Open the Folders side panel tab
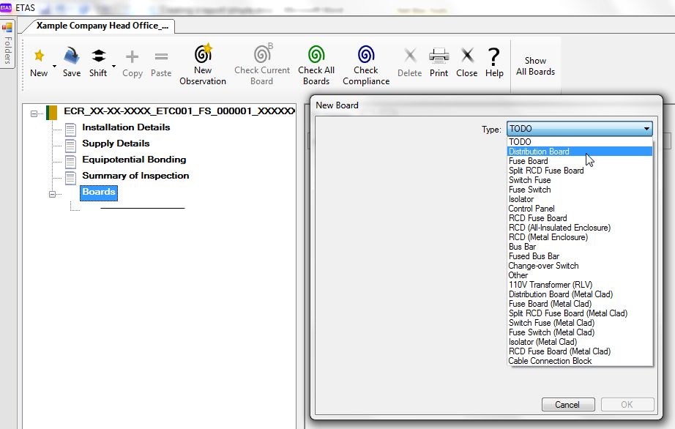The width and height of the screenshot is (675, 429). pos(7,43)
